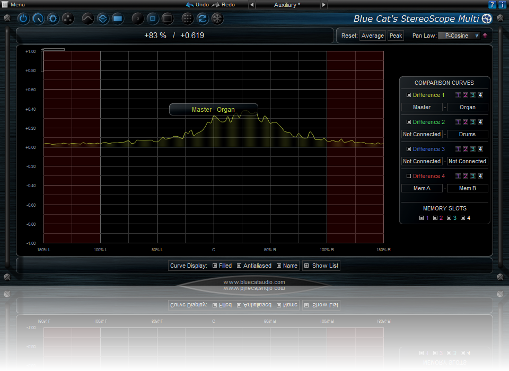Click the Blue Cat logo icon
The width and height of the screenshot is (509, 371).
[x=487, y=19]
